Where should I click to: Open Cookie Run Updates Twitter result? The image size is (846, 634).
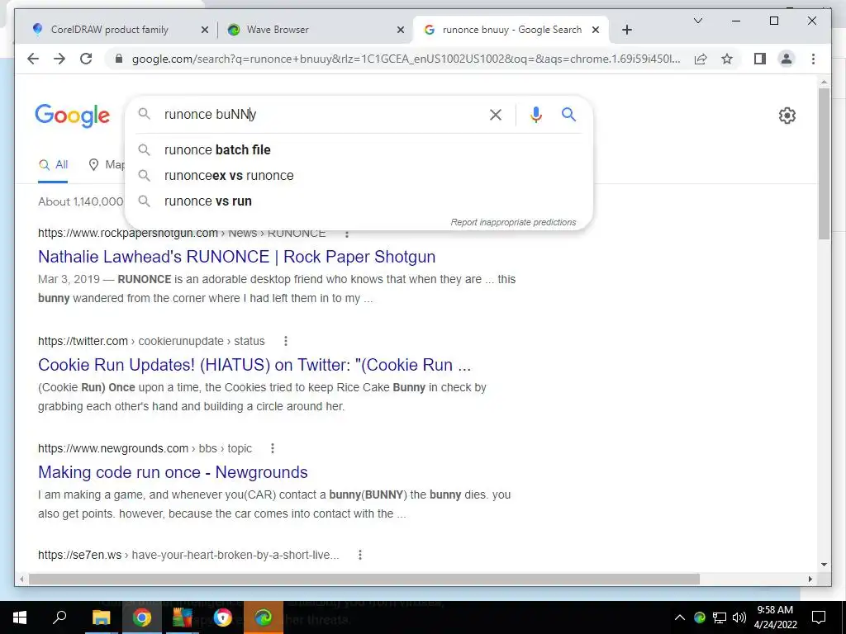pos(254,365)
